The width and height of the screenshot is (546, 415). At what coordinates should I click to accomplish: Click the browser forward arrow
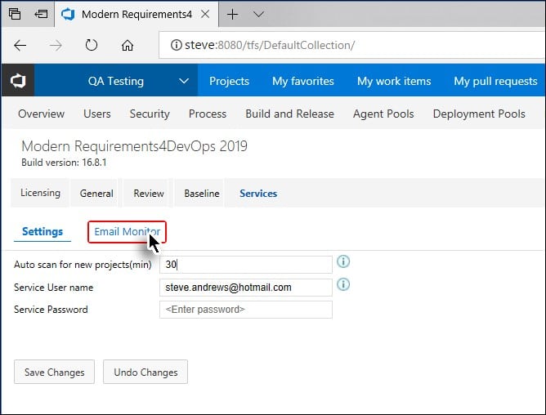tap(56, 45)
